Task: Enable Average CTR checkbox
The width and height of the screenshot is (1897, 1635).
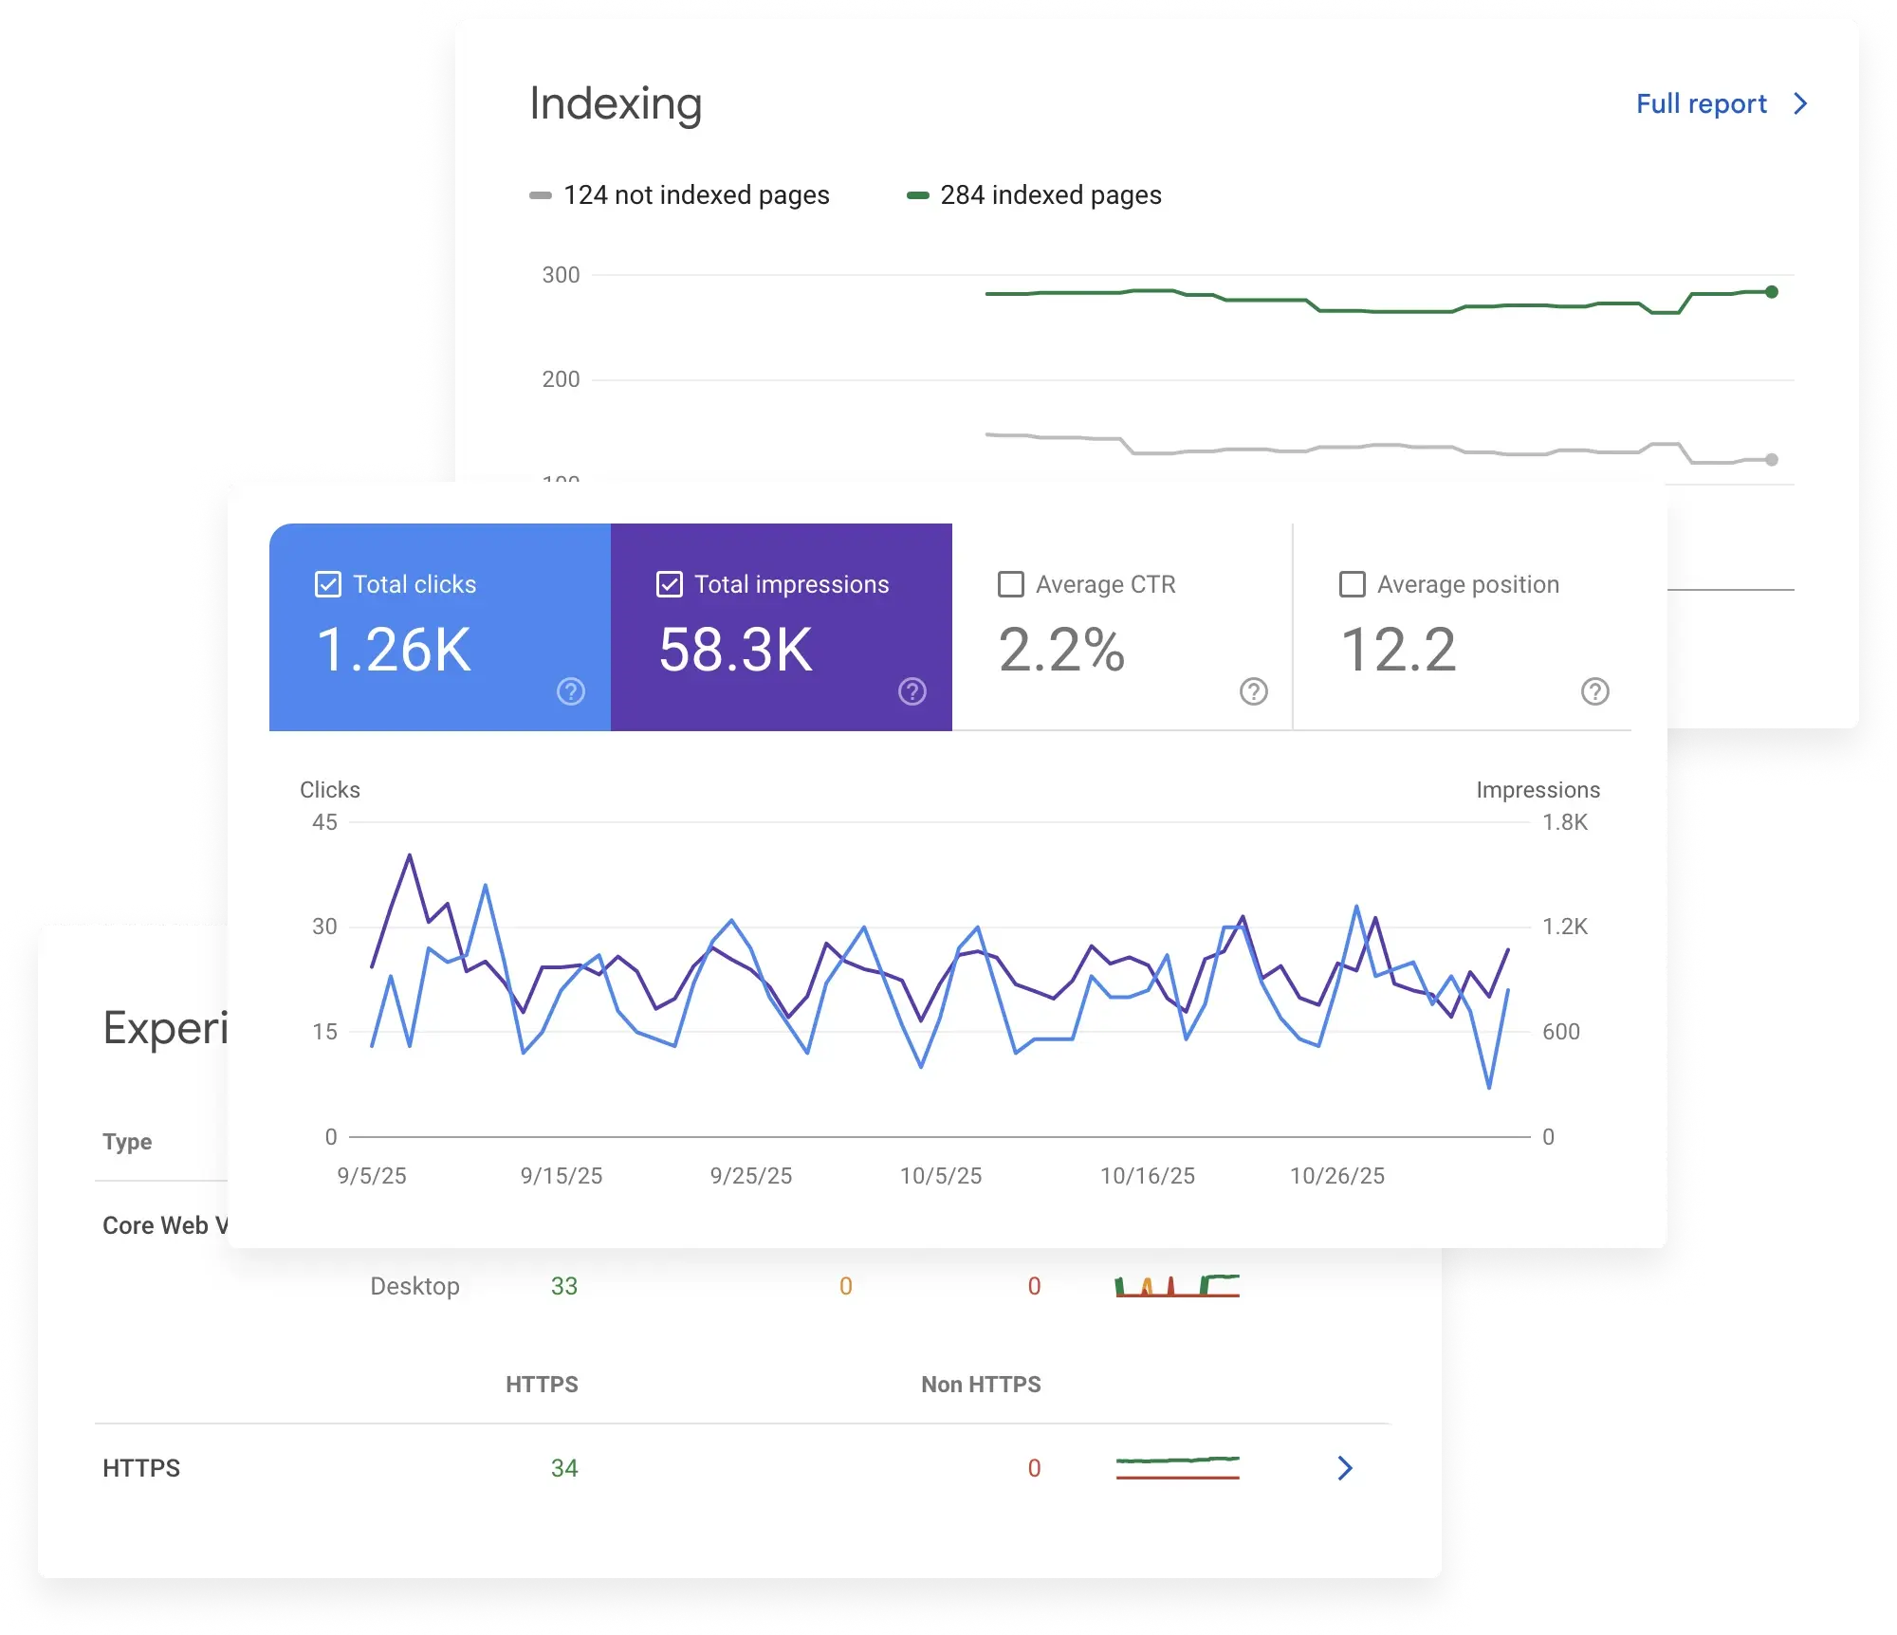Action: 1011,584
